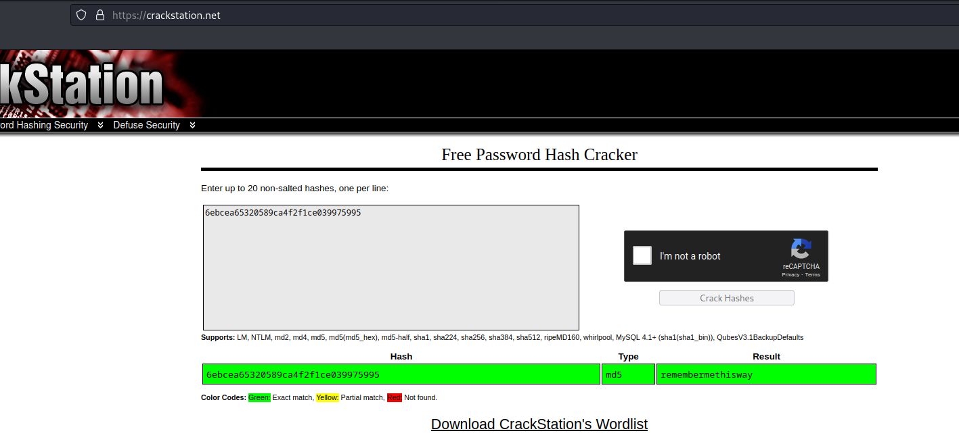Click the Type column header
The image size is (959, 446).
[x=628, y=356]
